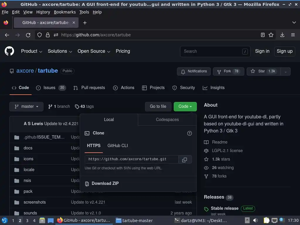
Task: Open the pack folder
Action: [x=28, y=191]
